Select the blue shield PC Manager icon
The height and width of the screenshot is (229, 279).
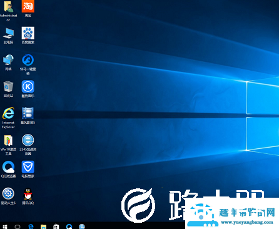(x=28, y=167)
